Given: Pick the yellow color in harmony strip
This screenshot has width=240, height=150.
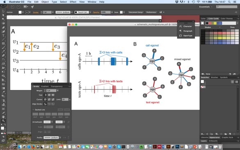Looking at the screenshot, I should click(215, 23).
